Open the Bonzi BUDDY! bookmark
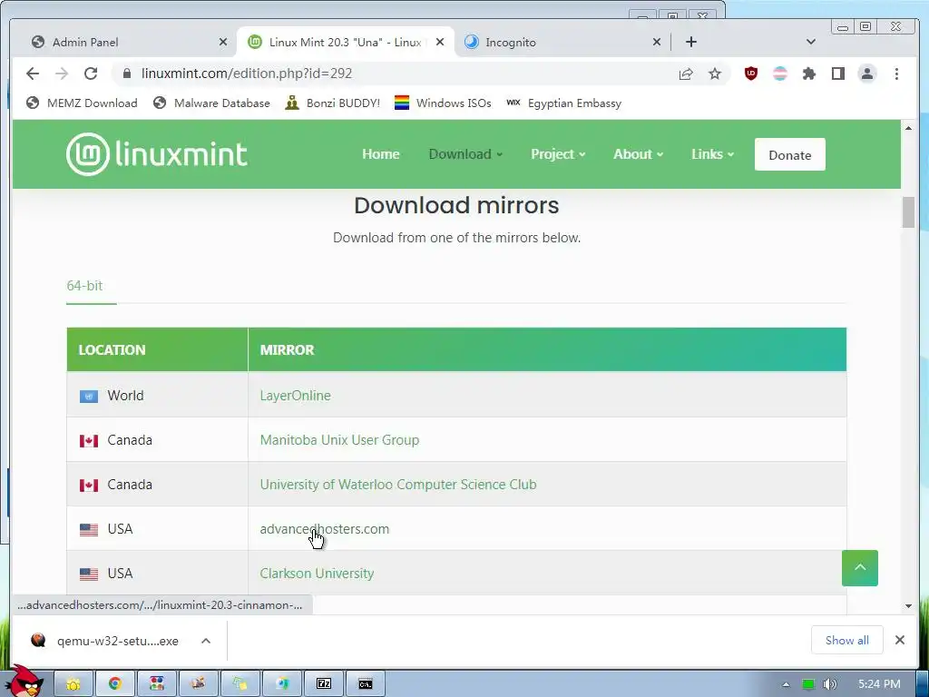Image resolution: width=929 pixels, height=697 pixels. [332, 103]
